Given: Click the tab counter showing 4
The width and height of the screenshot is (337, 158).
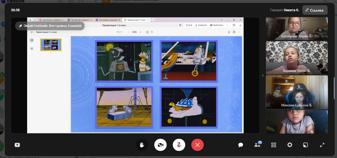Looking at the screenshot, I should (30, 20).
